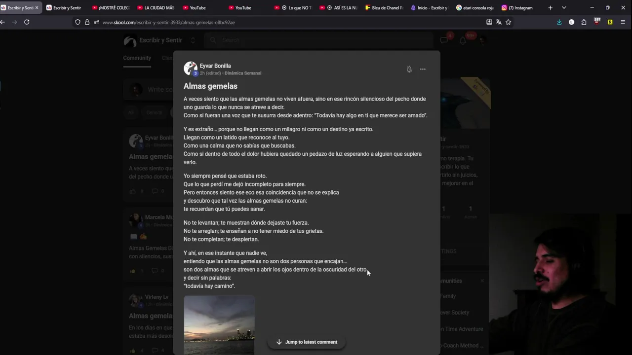Open the browser hamburger application menu
This screenshot has height=355, width=632.
tap(623, 22)
